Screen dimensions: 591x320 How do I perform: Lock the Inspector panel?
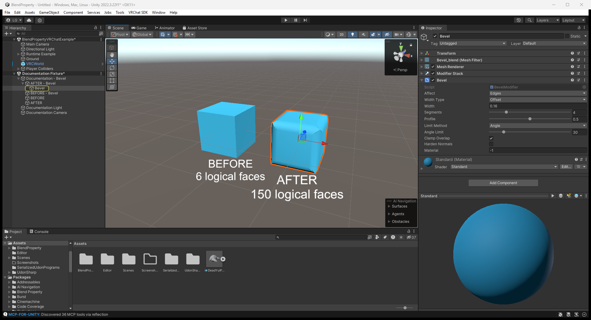click(x=579, y=28)
